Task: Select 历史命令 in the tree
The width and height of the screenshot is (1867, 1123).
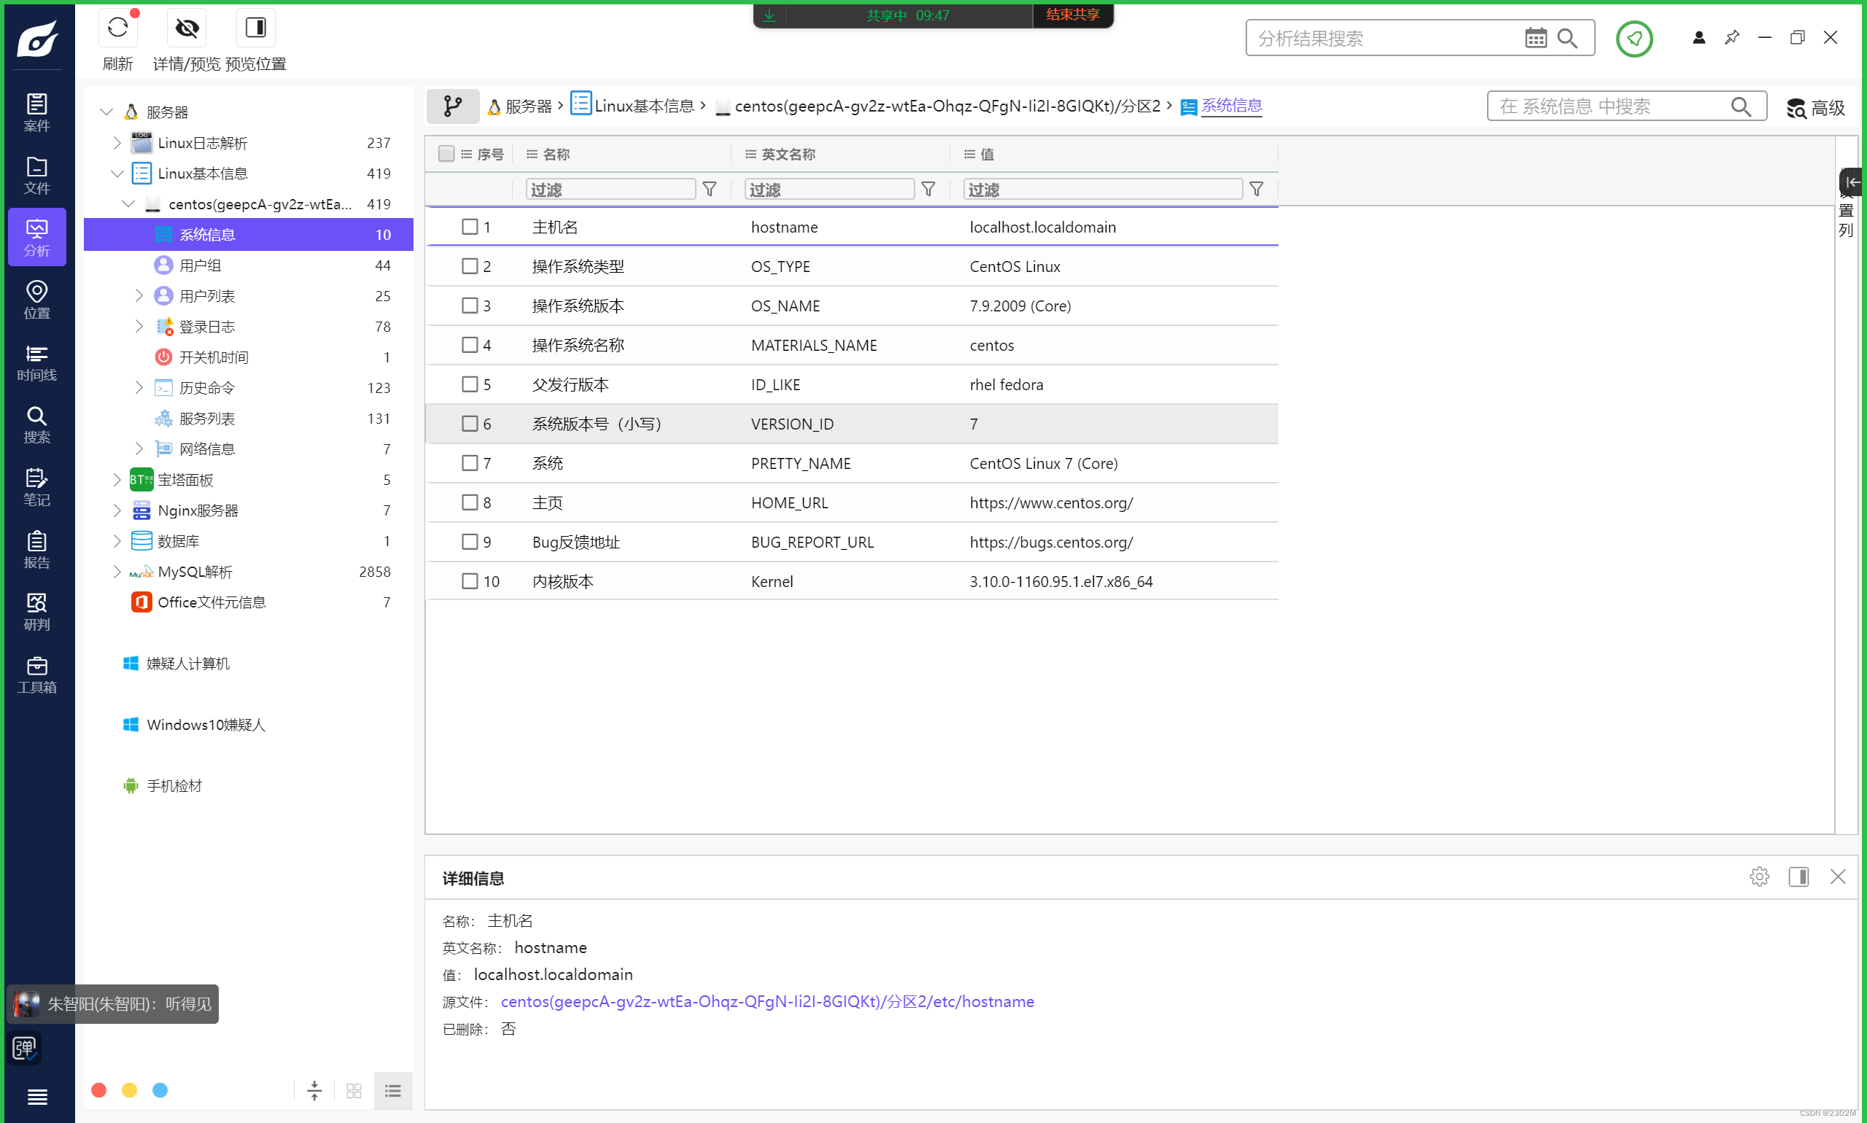Action: 206,387
